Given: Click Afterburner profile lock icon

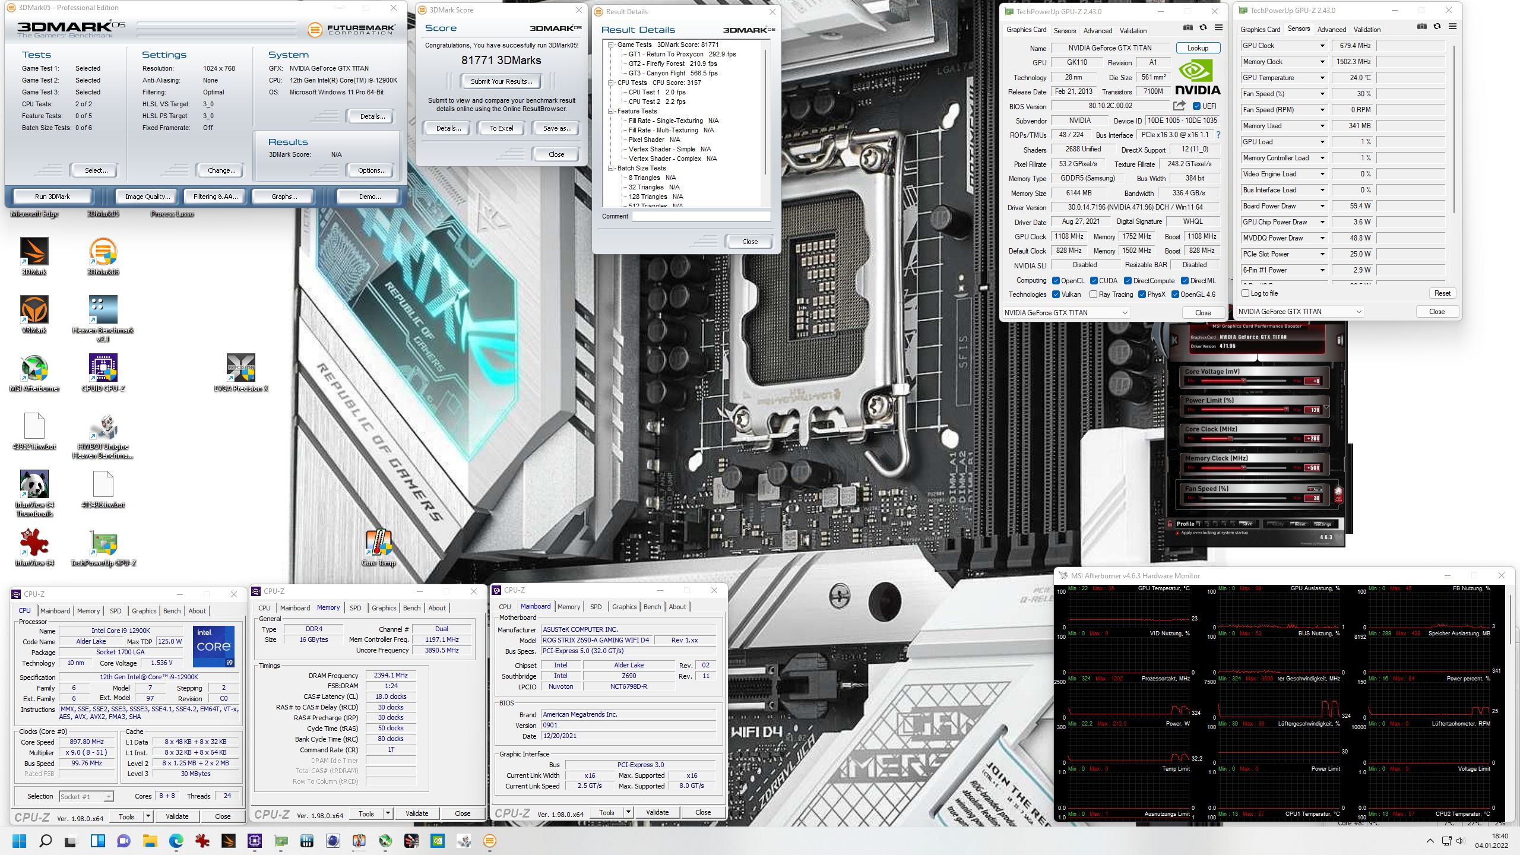Looking at the screenshot, I should click(1170, 524).
